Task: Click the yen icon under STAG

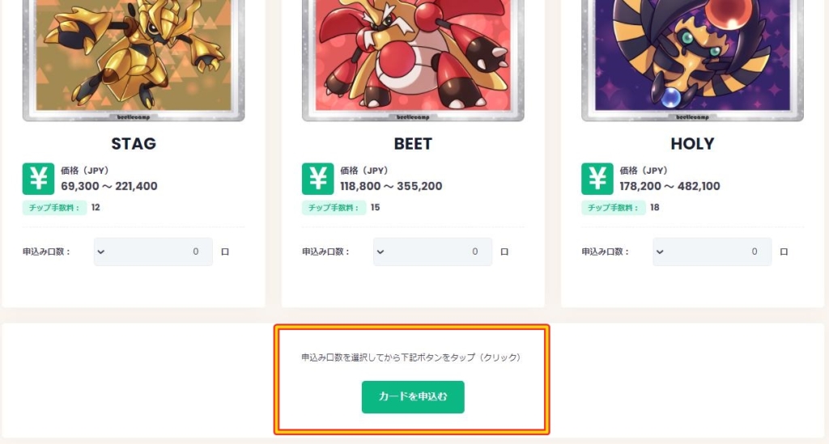Action: tap(38, 179)
